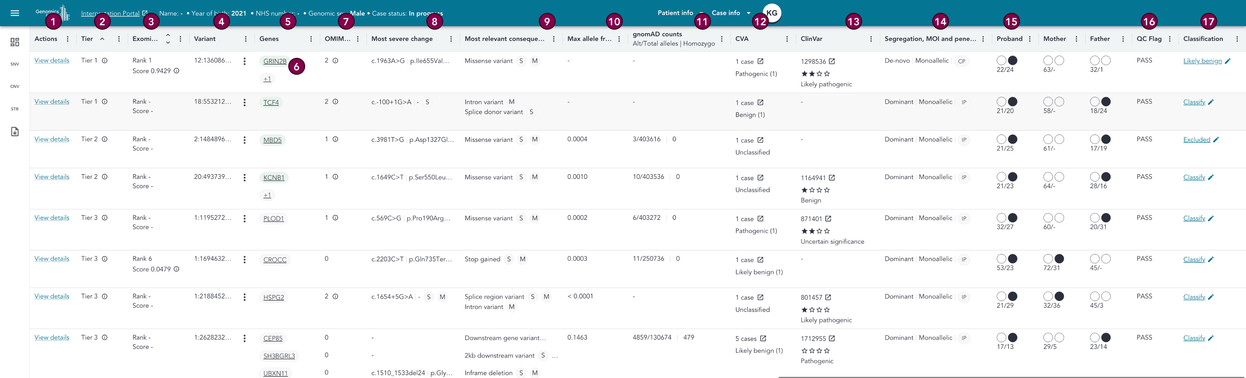1246x378 pixels.
Task: Click info icon next to Score 0.9429
Action: (x=176, y=71)
